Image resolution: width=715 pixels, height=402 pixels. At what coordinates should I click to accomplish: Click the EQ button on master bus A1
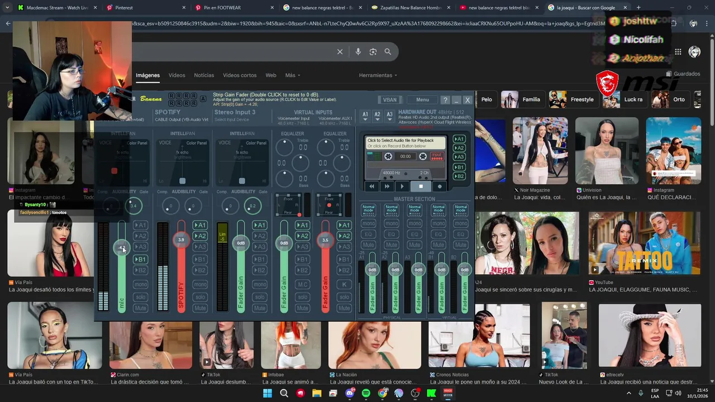pyautogui.click(x=368, y=234)
